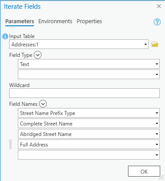Open the Street Name Prefix Type dropdown
This screenshot has height=181, width=165.
coord(157,113)
